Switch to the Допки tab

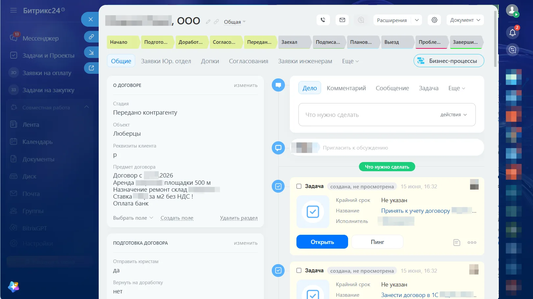(210, 61)
